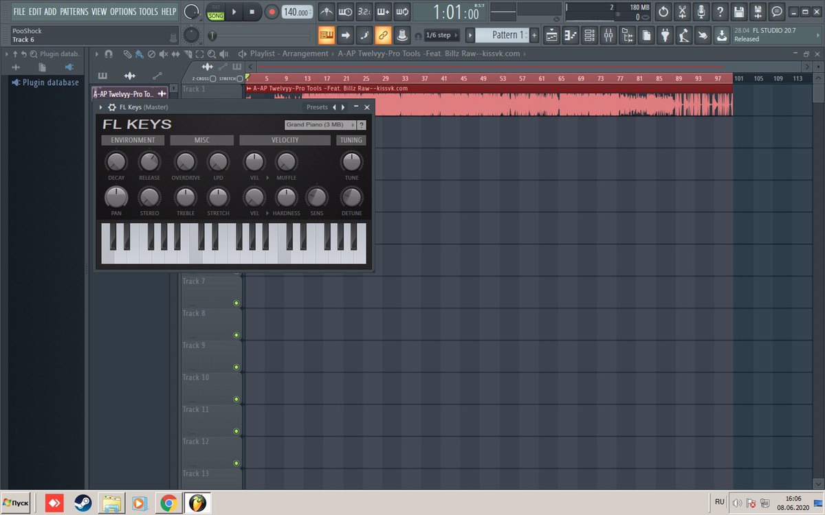Open the plugin picker plug icon
825x515 pixels.
tap(665, 34)
